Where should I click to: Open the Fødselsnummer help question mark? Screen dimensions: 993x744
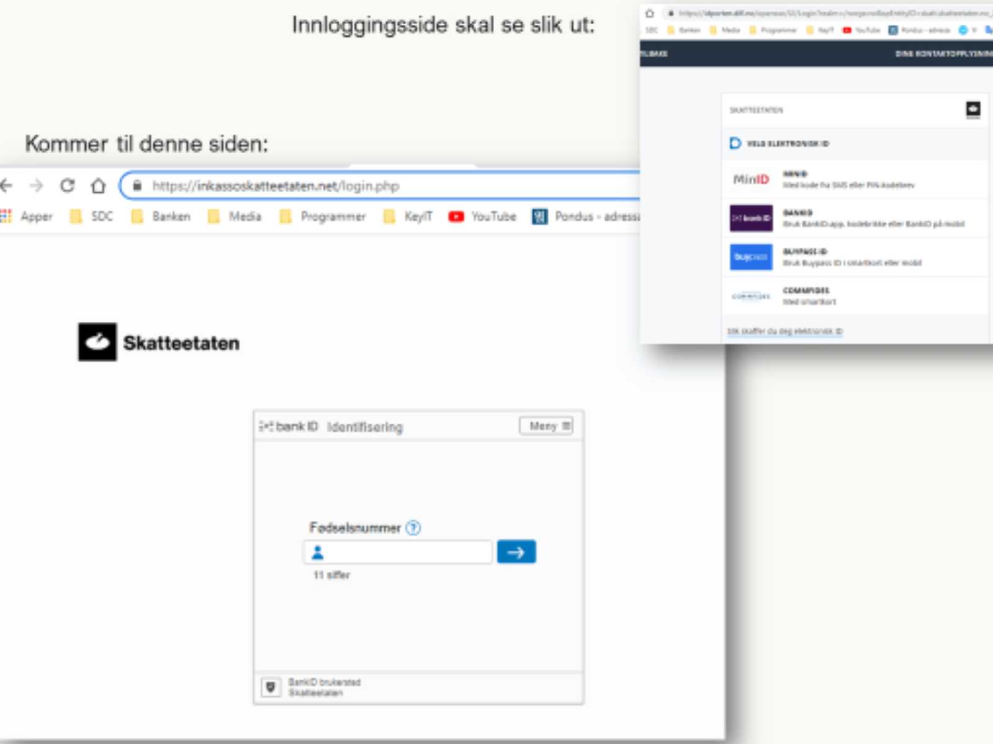click(413, 528)
